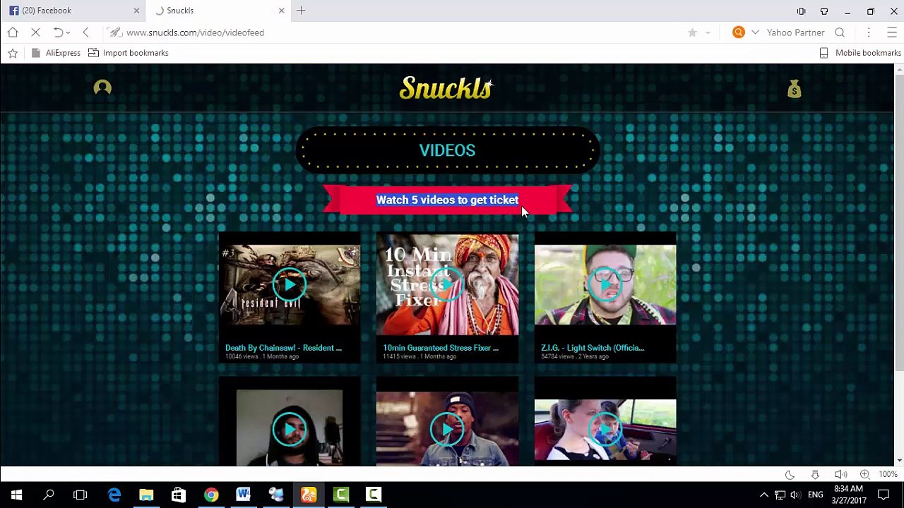Open a new tab with plus button
Image resolution: width=904 pixels, height=508 pixels.
pos(301,11)
